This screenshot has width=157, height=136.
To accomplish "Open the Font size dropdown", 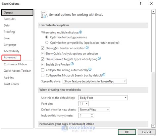I will coord(83,103).
